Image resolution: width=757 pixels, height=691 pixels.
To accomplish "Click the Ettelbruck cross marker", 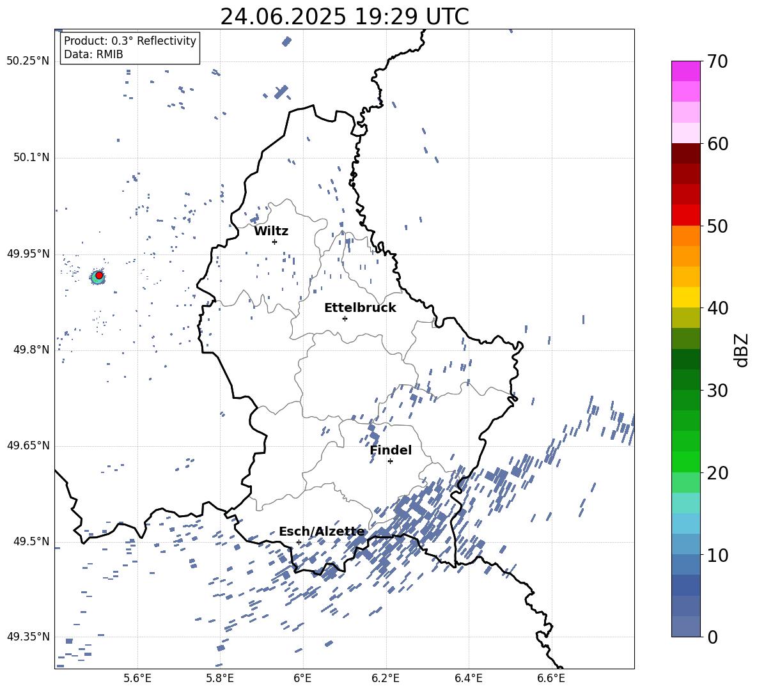I will [345, 318].
